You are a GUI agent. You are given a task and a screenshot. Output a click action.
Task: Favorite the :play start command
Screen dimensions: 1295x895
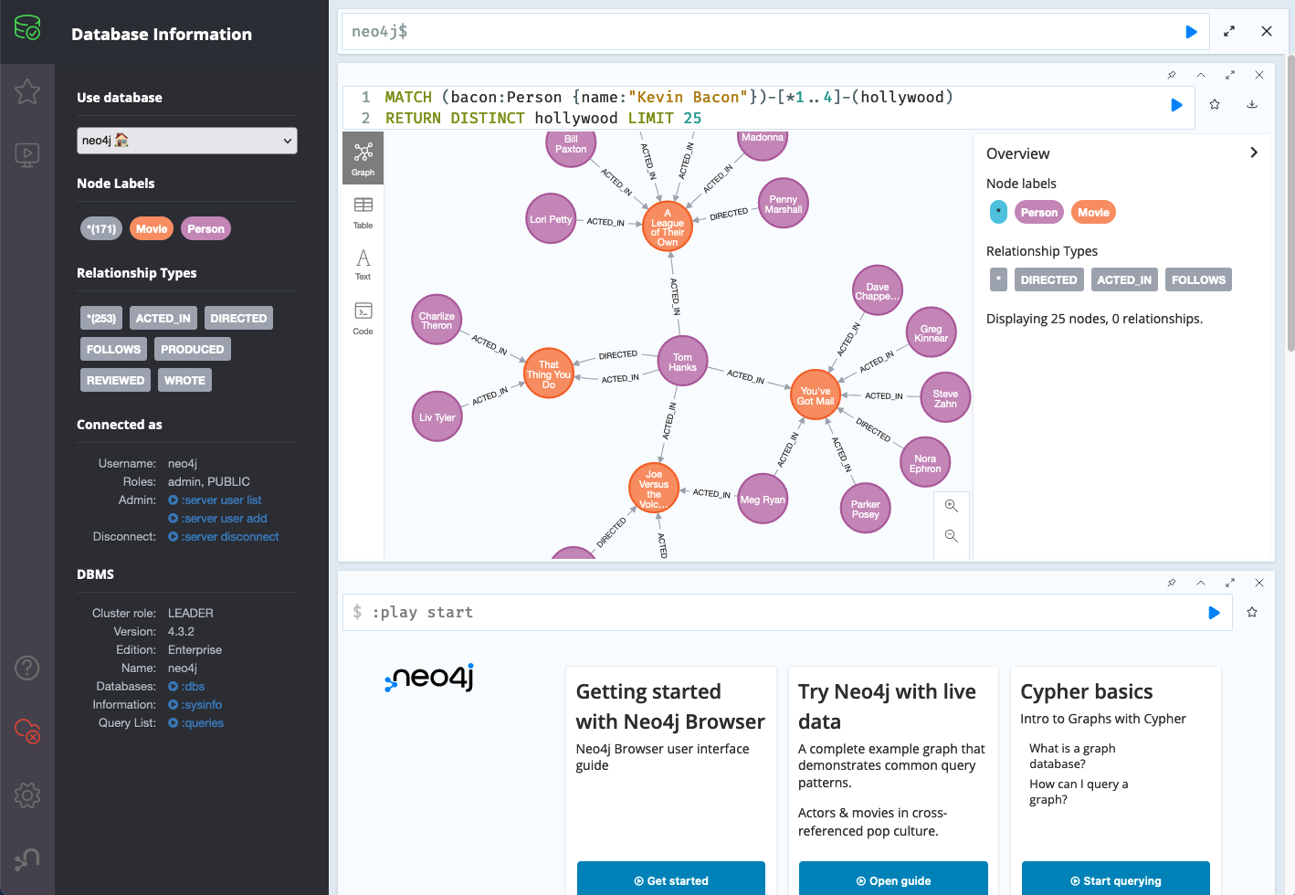point(1252,612)
